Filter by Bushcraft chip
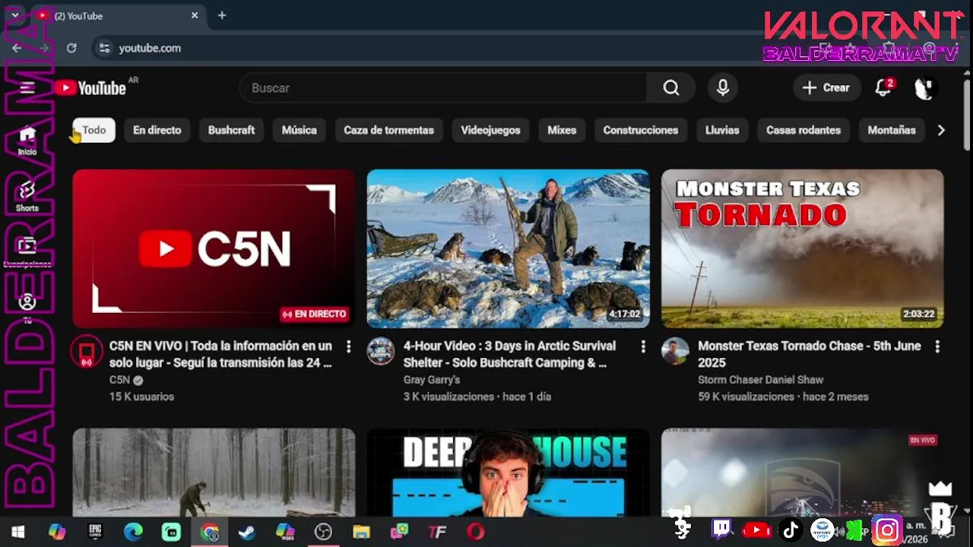The width and height of the screenshot is (973, 547). [231, 130]
